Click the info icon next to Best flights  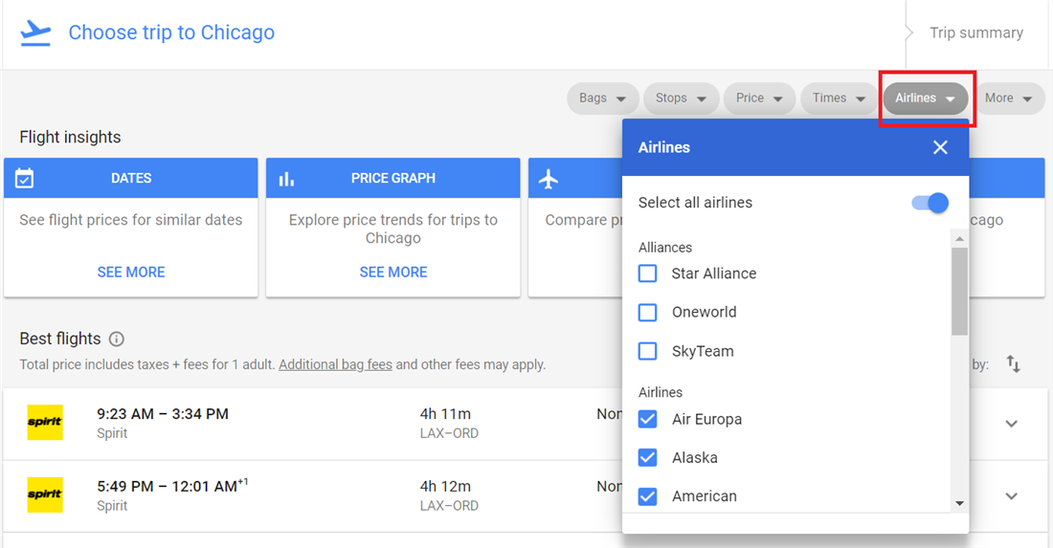tap(117, 339)
